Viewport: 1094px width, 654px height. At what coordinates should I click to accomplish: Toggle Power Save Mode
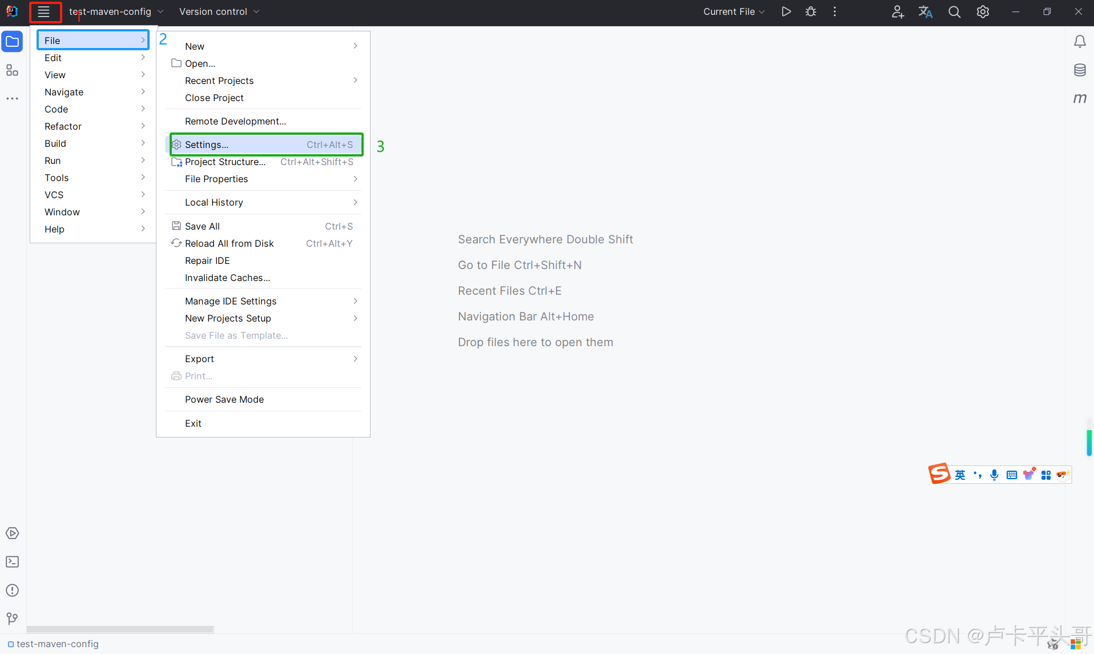pyautogui.click(x=263, y=399)
